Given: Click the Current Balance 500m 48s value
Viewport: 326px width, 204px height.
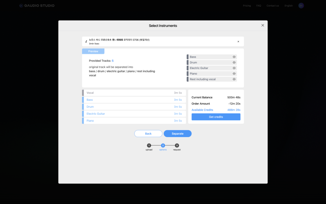Looking at the screenshot, I should [x=234, y=98].
